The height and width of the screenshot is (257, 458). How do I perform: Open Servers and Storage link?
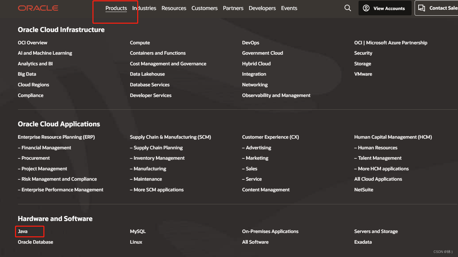click(x=376, y=231)
